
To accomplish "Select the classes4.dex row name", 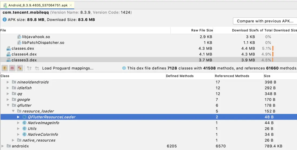I will 24,54.
